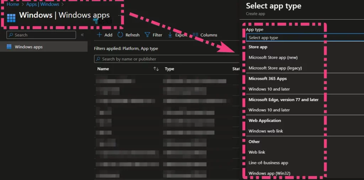The height and width of the screenshot is (180, 364).
Task: Sort the list by Name arrows icon
Action: click(156, 69)
